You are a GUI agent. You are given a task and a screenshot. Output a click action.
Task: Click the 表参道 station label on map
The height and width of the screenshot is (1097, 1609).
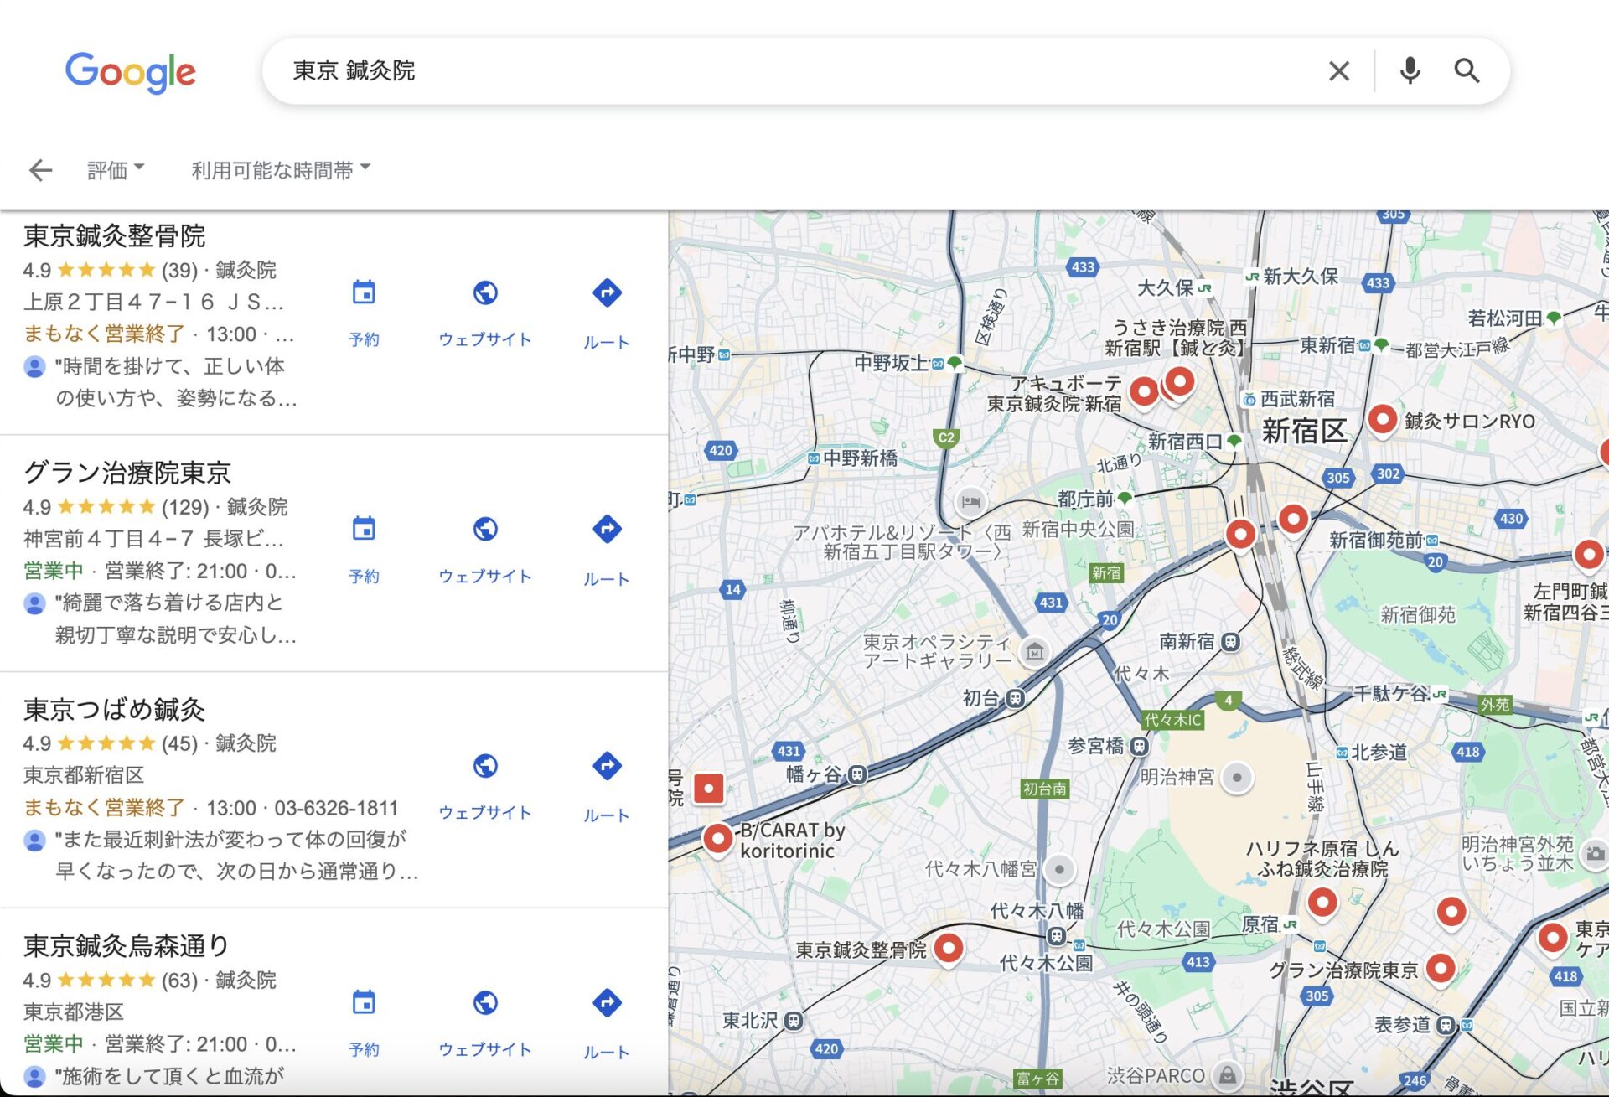[1402, 1025]
